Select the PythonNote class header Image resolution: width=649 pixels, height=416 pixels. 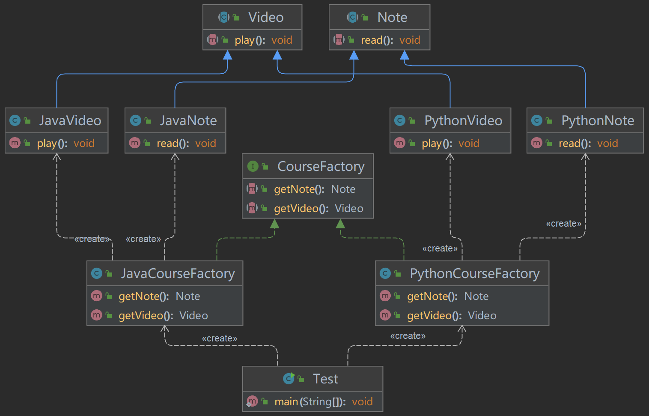pyautogui.click(x=585, y=120)
